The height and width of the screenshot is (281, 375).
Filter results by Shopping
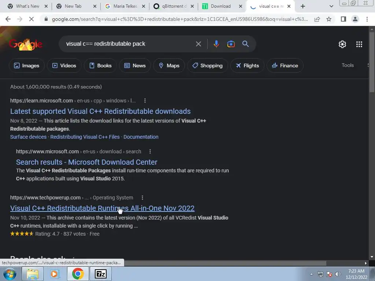coord(208,65)
